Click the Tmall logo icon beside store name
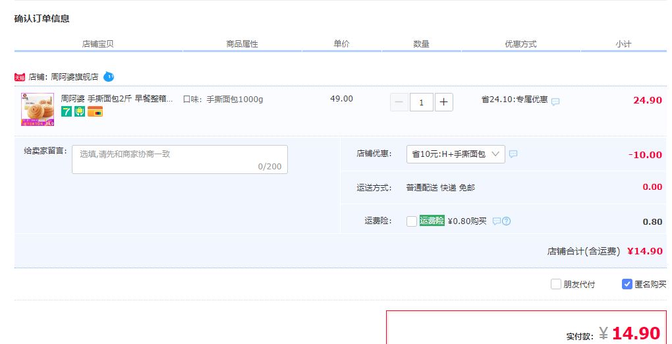Screen dimensions: 672x344 click(x=20, y=77)
